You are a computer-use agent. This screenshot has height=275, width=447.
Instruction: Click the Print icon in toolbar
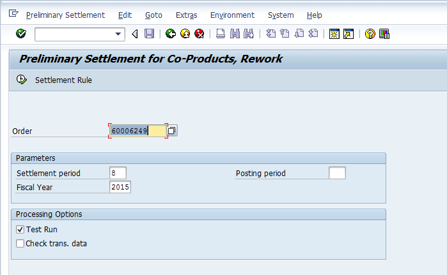click(x=220, y=34)
